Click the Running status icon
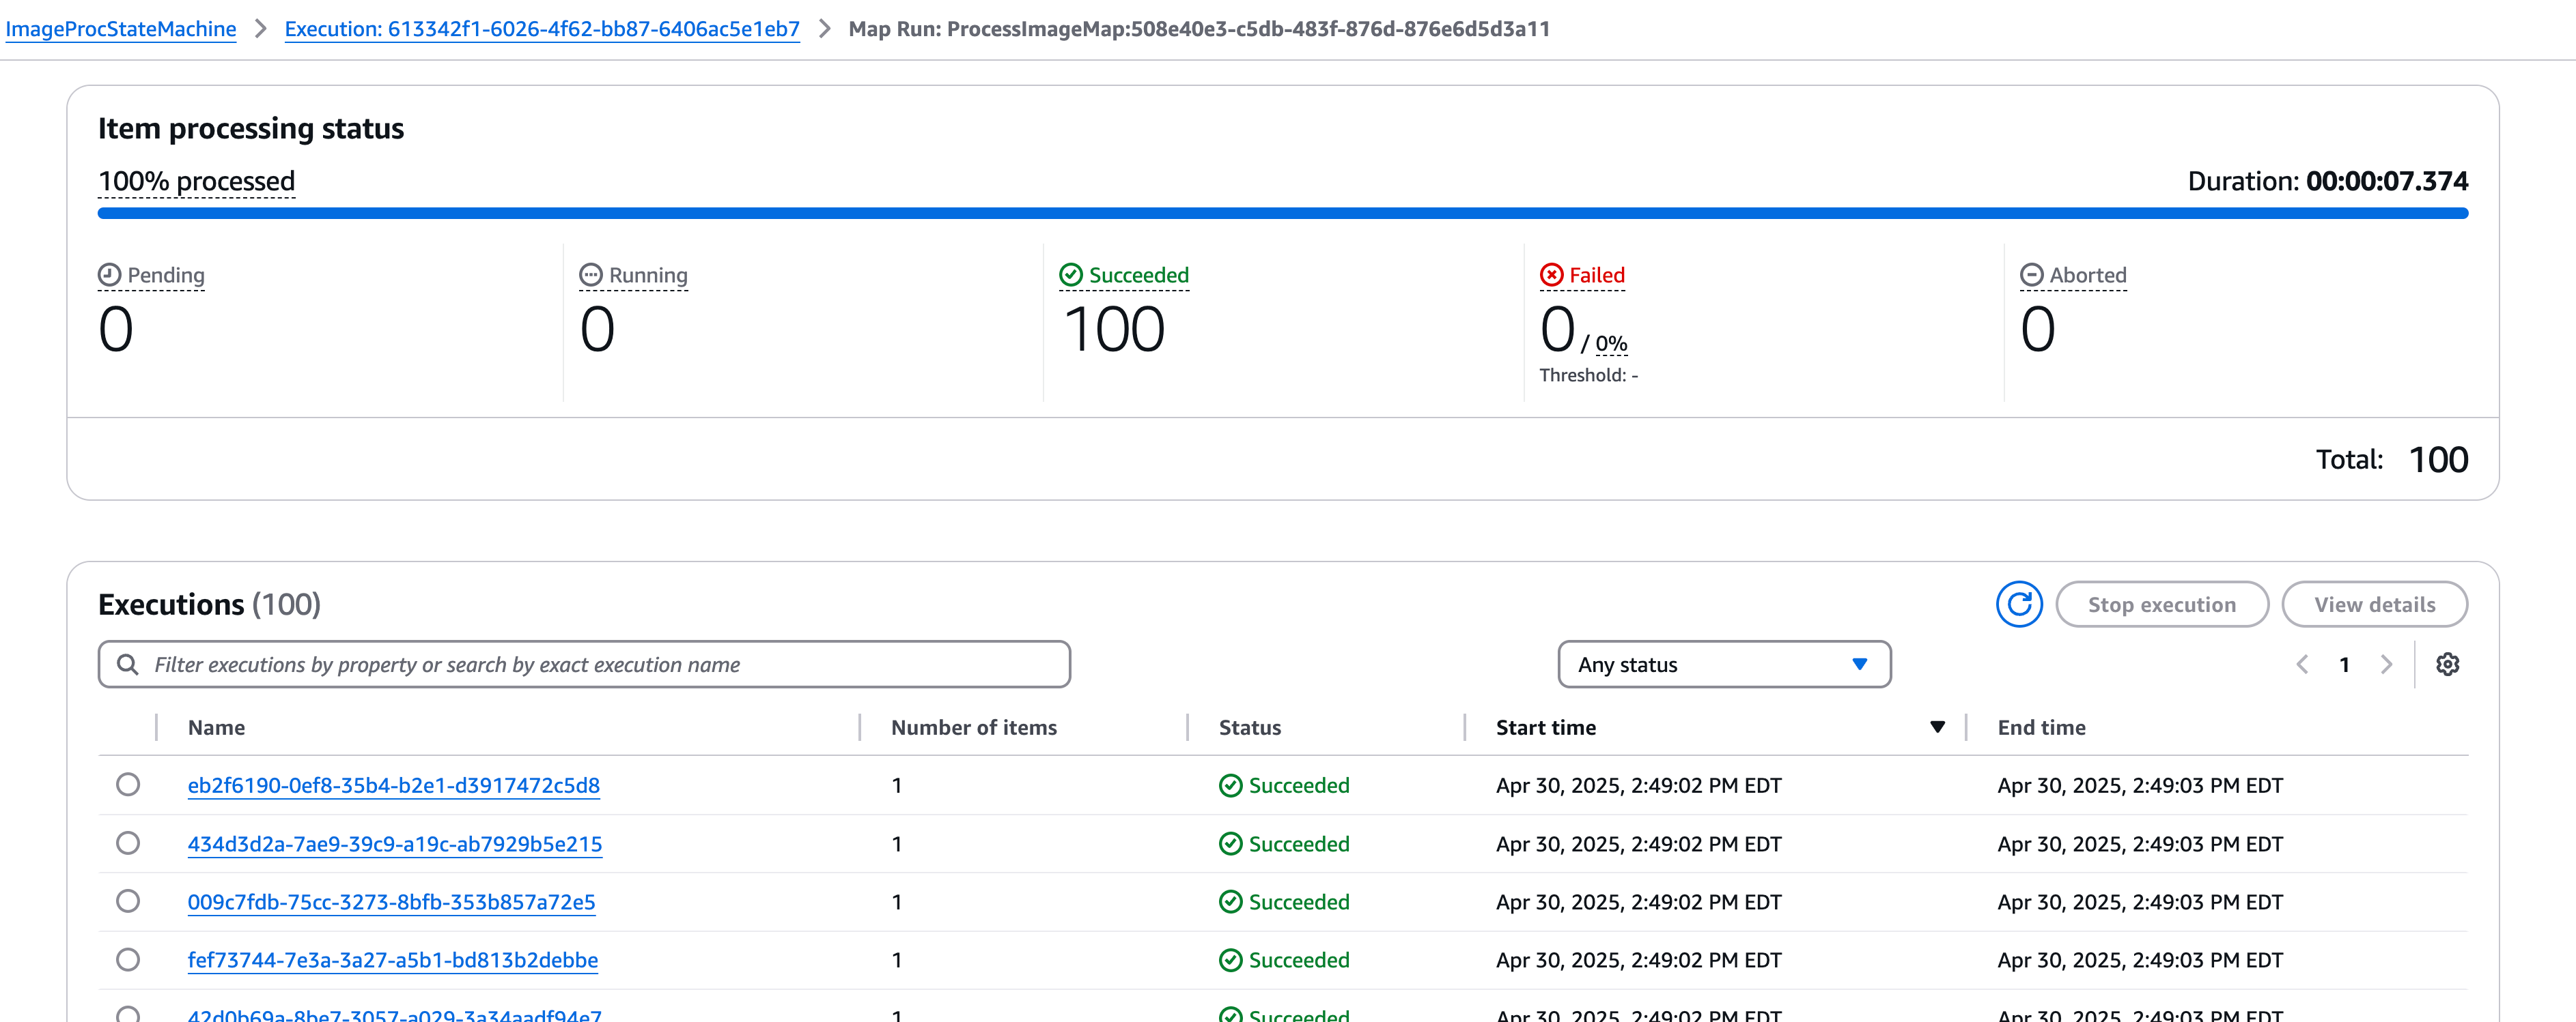Image resolution: width=2576 pixels, height=1022 pixels. click(x=591, y=274)
